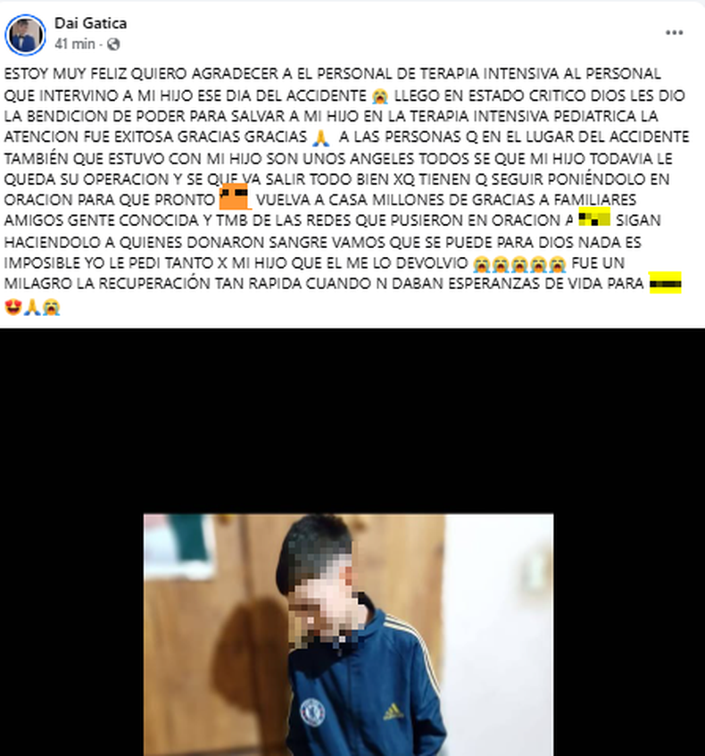Viewport: 705px width, 756px height.
Task: Click the globe public audience icon
Action: click(113, 45)
